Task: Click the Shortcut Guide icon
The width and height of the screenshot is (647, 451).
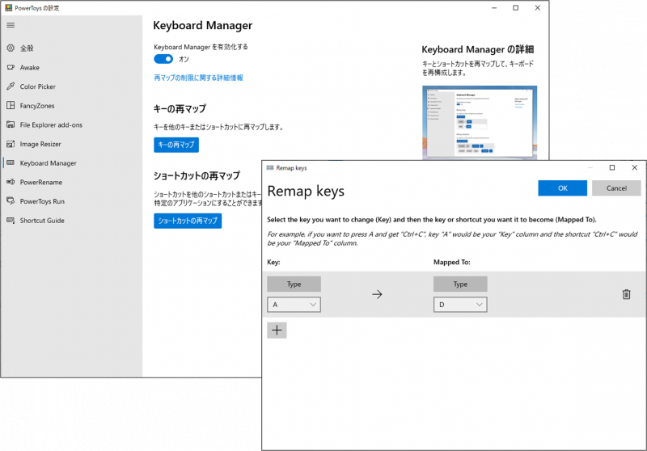Action: pos(11,220)
